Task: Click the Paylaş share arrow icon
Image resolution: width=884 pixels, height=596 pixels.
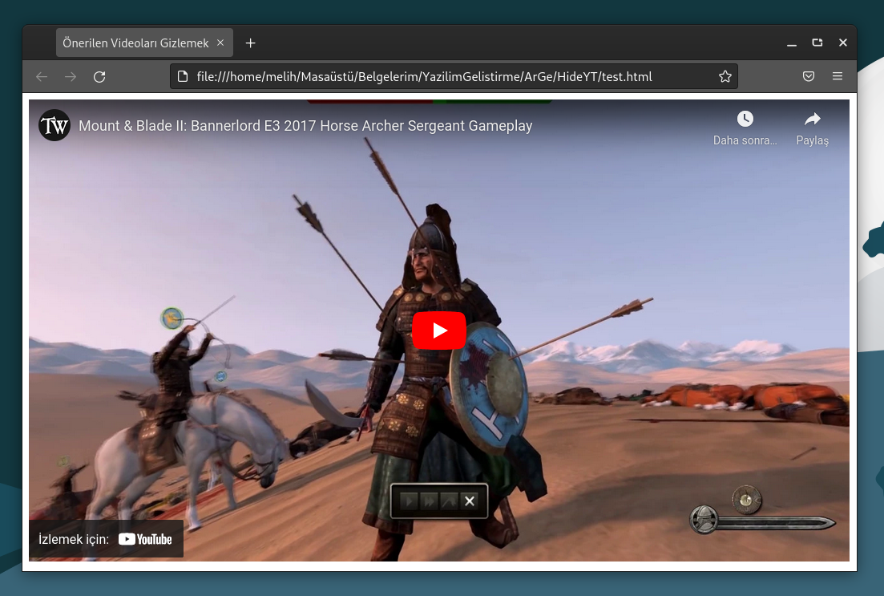Action: (812, 119)
